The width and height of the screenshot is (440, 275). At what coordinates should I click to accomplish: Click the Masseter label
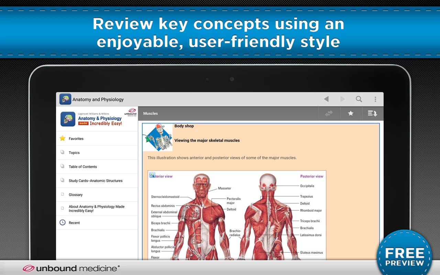[x=224, y=188]
